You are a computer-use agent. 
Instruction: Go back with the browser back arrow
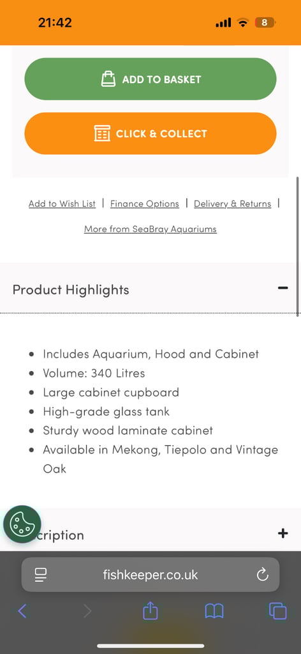(x=22, y=611)
